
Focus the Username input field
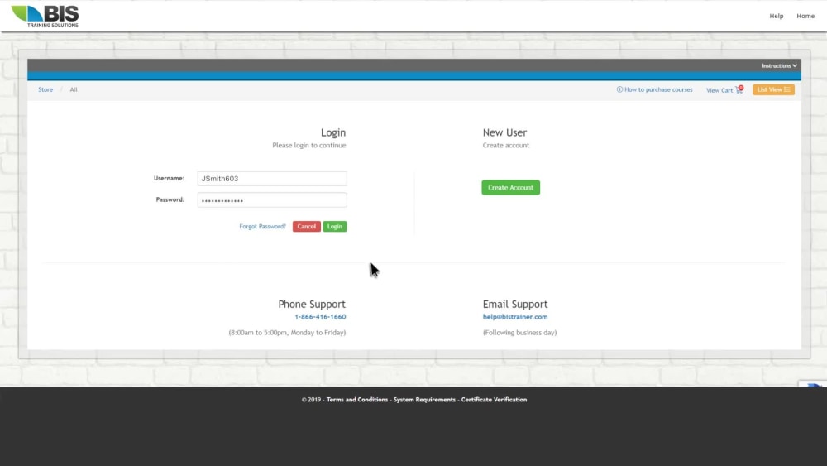coord(272,179)
